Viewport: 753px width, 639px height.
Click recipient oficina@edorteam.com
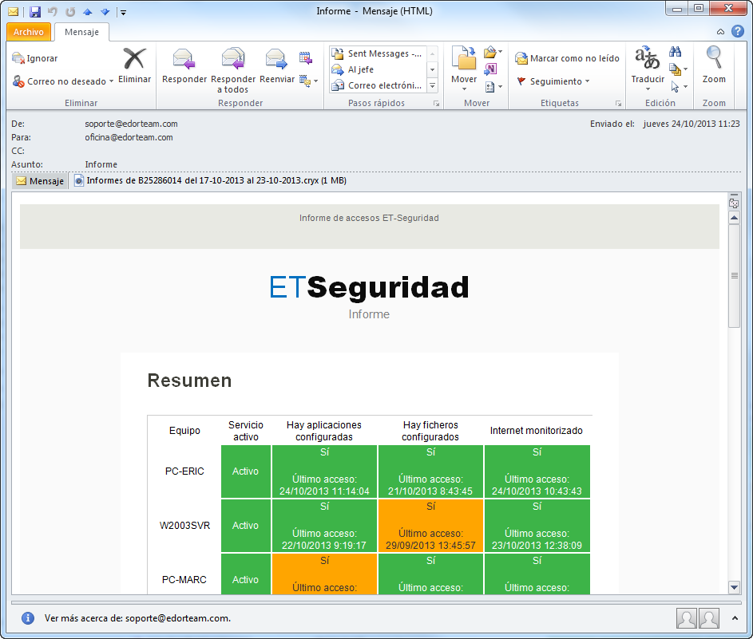coord(129,137)
